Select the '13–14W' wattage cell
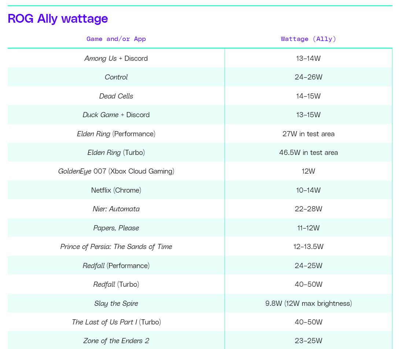 (x=309, y=59)
